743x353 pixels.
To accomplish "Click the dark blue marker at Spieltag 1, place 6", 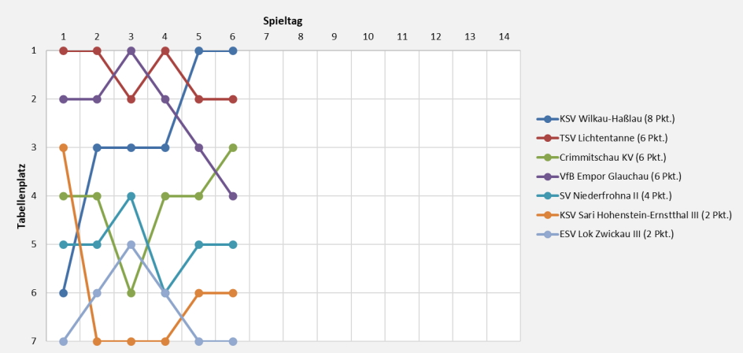I will click(63, 293).
